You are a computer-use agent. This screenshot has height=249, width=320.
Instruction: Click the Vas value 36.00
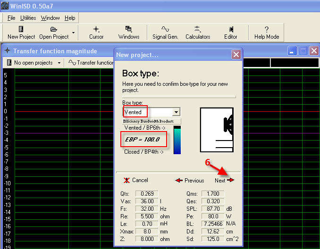tap(147, 201)
